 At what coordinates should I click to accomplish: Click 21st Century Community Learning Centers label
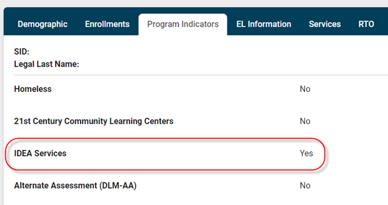coord(94,121)
